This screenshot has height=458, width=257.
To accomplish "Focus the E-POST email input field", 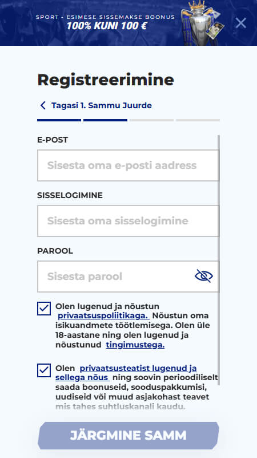I will pos(128,165).
